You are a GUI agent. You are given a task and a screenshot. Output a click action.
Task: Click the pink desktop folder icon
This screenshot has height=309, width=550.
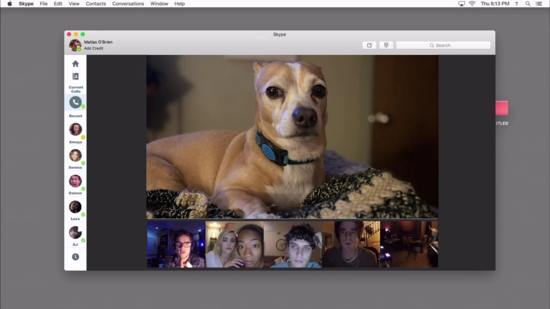pos(502,108)
